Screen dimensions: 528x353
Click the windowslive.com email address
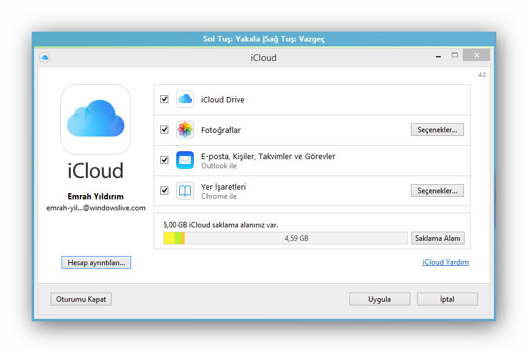coord(96,208)
